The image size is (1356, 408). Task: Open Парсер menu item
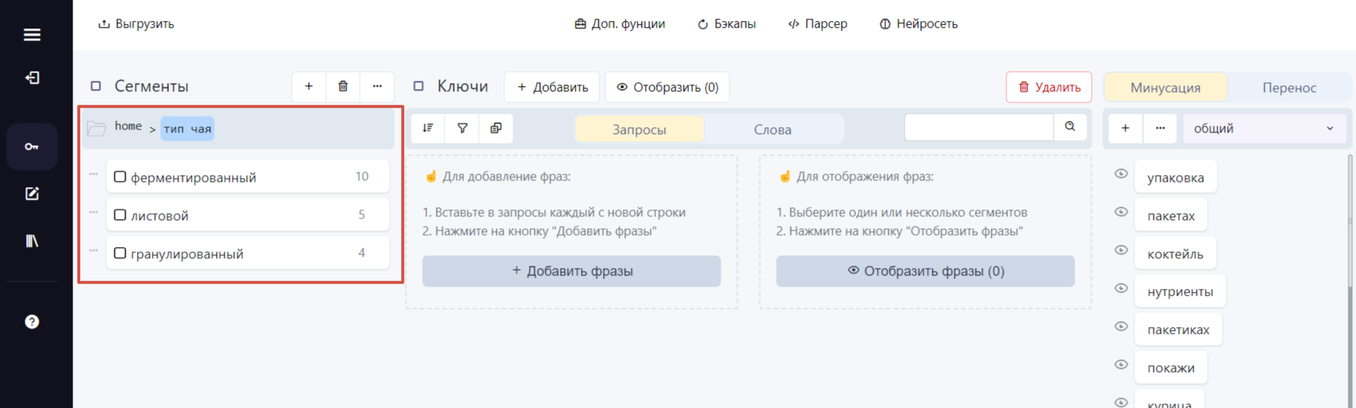tap(817, 24)
